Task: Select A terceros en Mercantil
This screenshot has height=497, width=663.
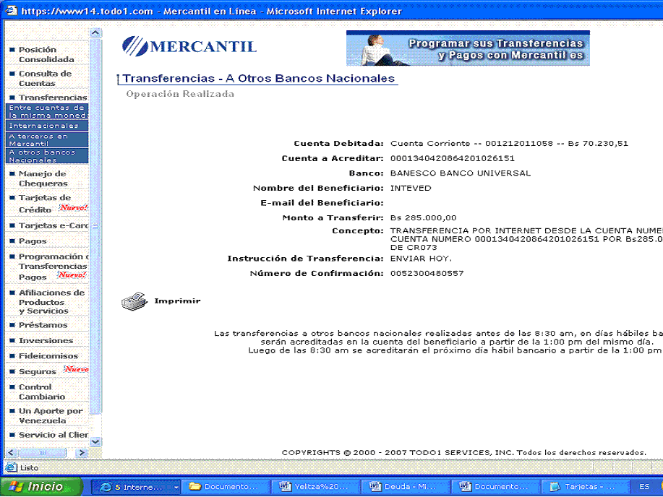Action: coord(48,139)
